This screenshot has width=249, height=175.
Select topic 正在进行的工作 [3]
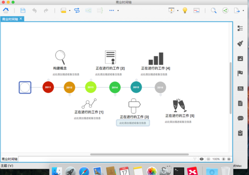(134, 117)
